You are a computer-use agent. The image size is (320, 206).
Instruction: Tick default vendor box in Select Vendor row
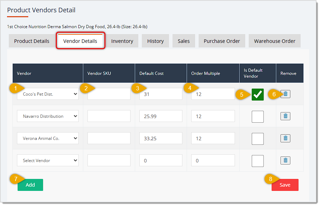(258, 161)
